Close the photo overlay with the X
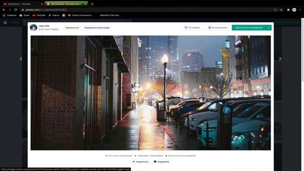This screenshot has width=304, height=171. point(5,23)
